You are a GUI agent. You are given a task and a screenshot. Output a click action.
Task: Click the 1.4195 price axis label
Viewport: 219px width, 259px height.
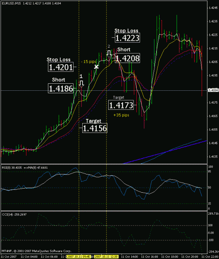coord(213,75)
